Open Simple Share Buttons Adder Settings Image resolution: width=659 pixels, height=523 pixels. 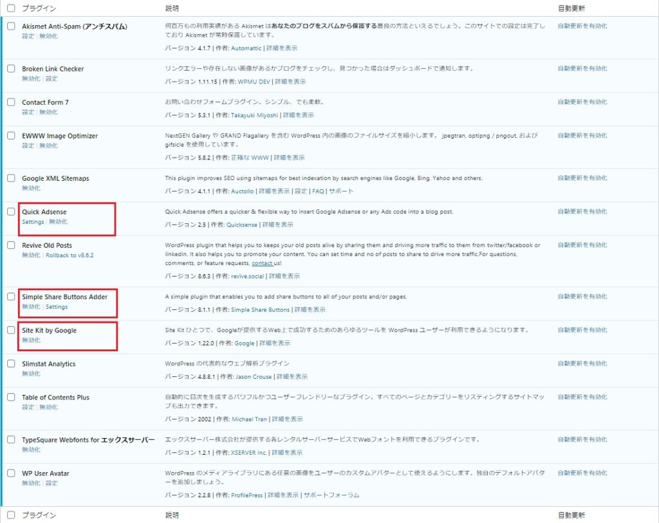pyautogui.click(x=57, y=307)
